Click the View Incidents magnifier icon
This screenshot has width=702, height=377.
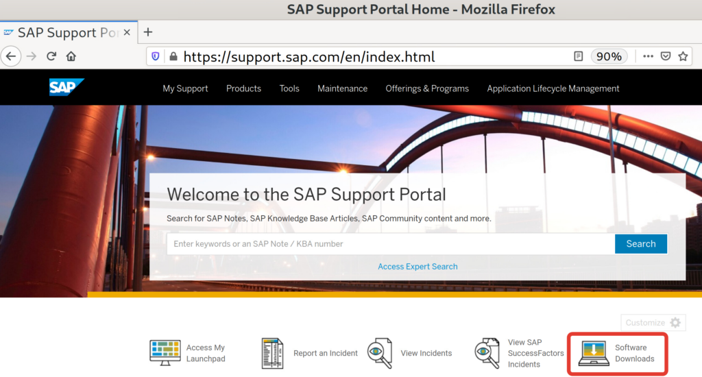coord(379,353)
